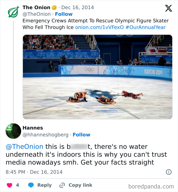
Task: Open The Onion display name
Action: point(36,8)
